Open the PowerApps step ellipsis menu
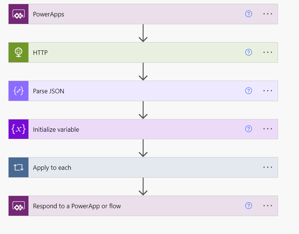Viewport: 299px width, 234px height. tap(268, 14)
